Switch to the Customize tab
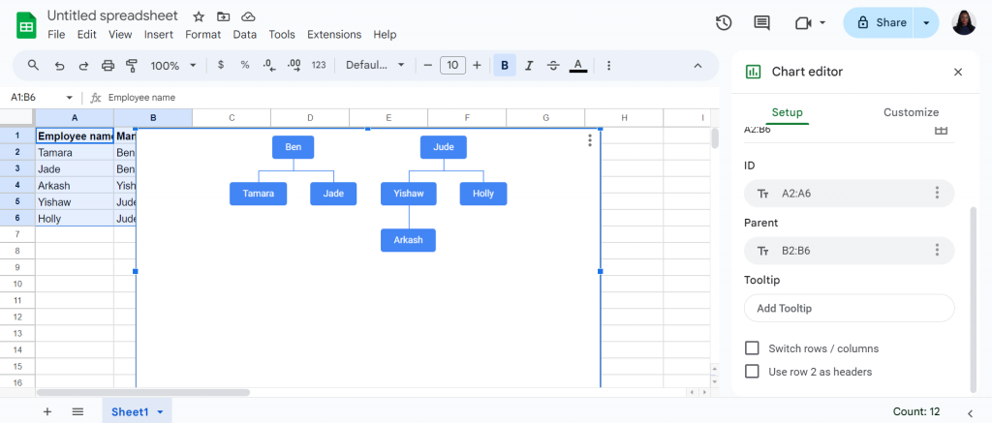Image resolution: width=992 pixels, height=423 pixels. [x=911, y=112]
